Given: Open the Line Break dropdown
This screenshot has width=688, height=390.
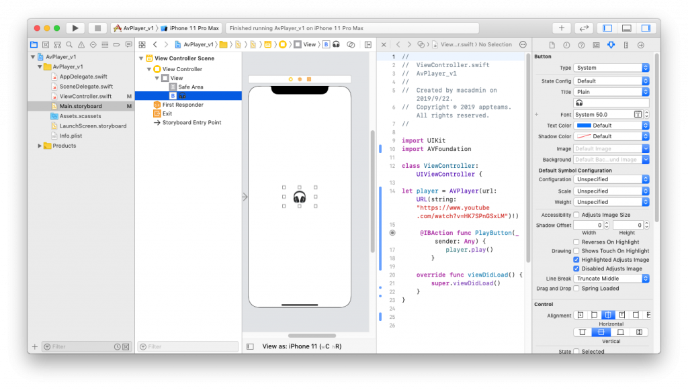Looking at the screenshot, I should click(x=611, y=279).
